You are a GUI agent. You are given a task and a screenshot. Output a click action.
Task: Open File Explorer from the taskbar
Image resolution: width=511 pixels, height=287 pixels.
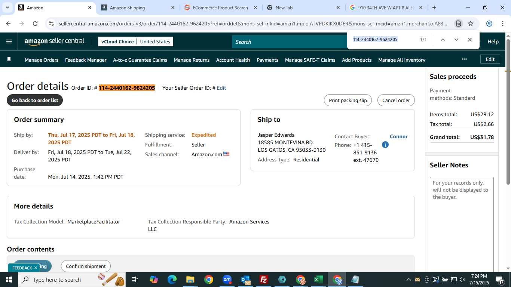(x=190, y=280)
